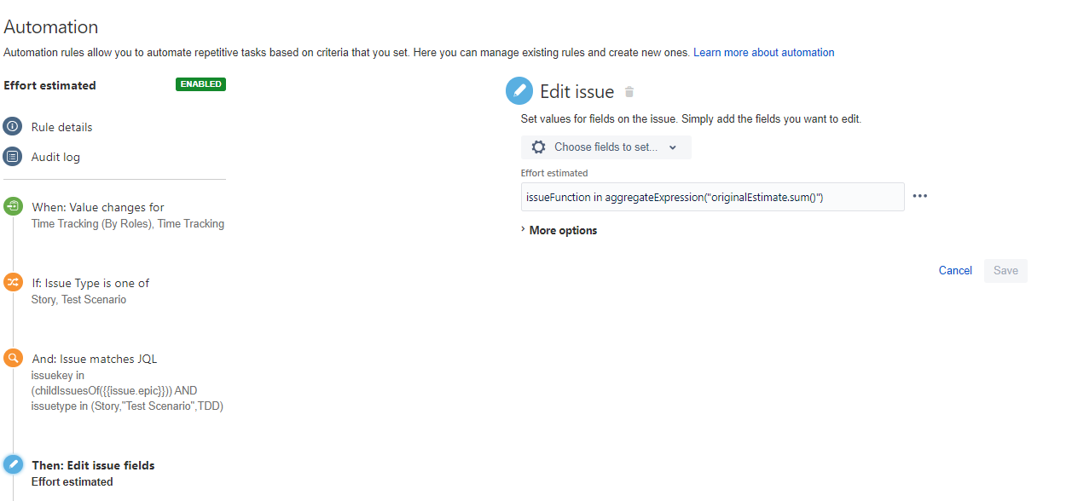Select the blue pencil Edit issue fields icon
1072x501 pixels.
[13, 464]
